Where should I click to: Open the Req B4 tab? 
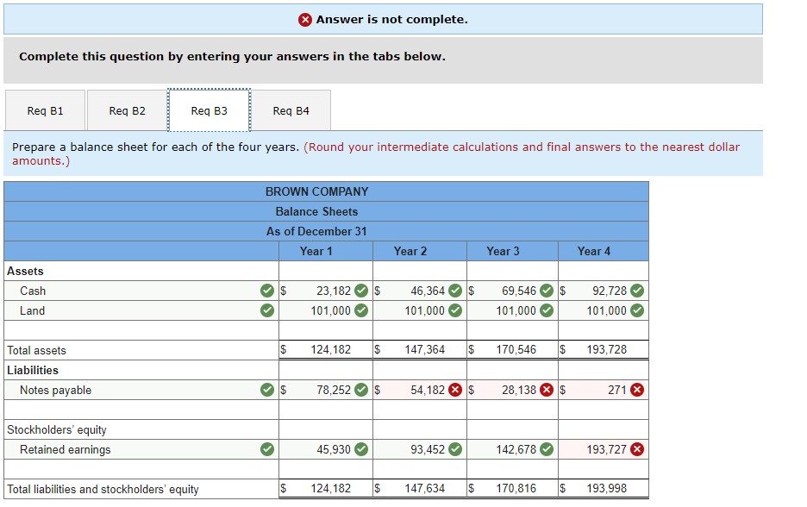291,110
